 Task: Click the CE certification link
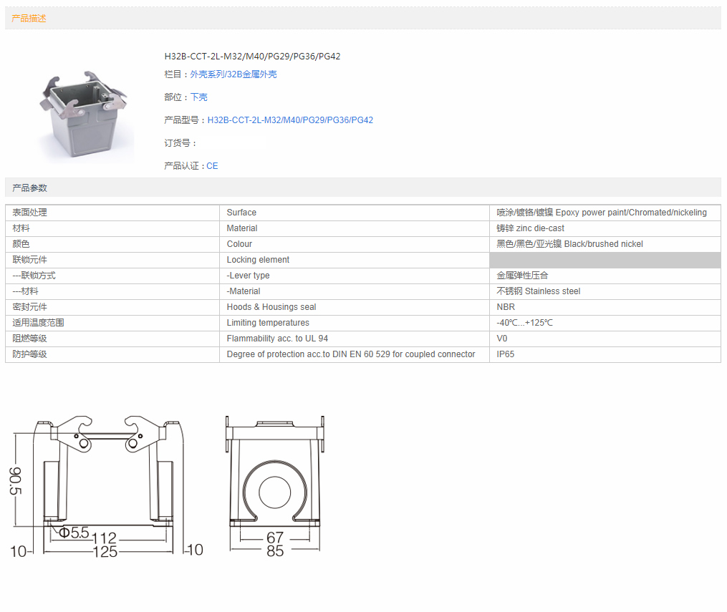pos(212,166)
